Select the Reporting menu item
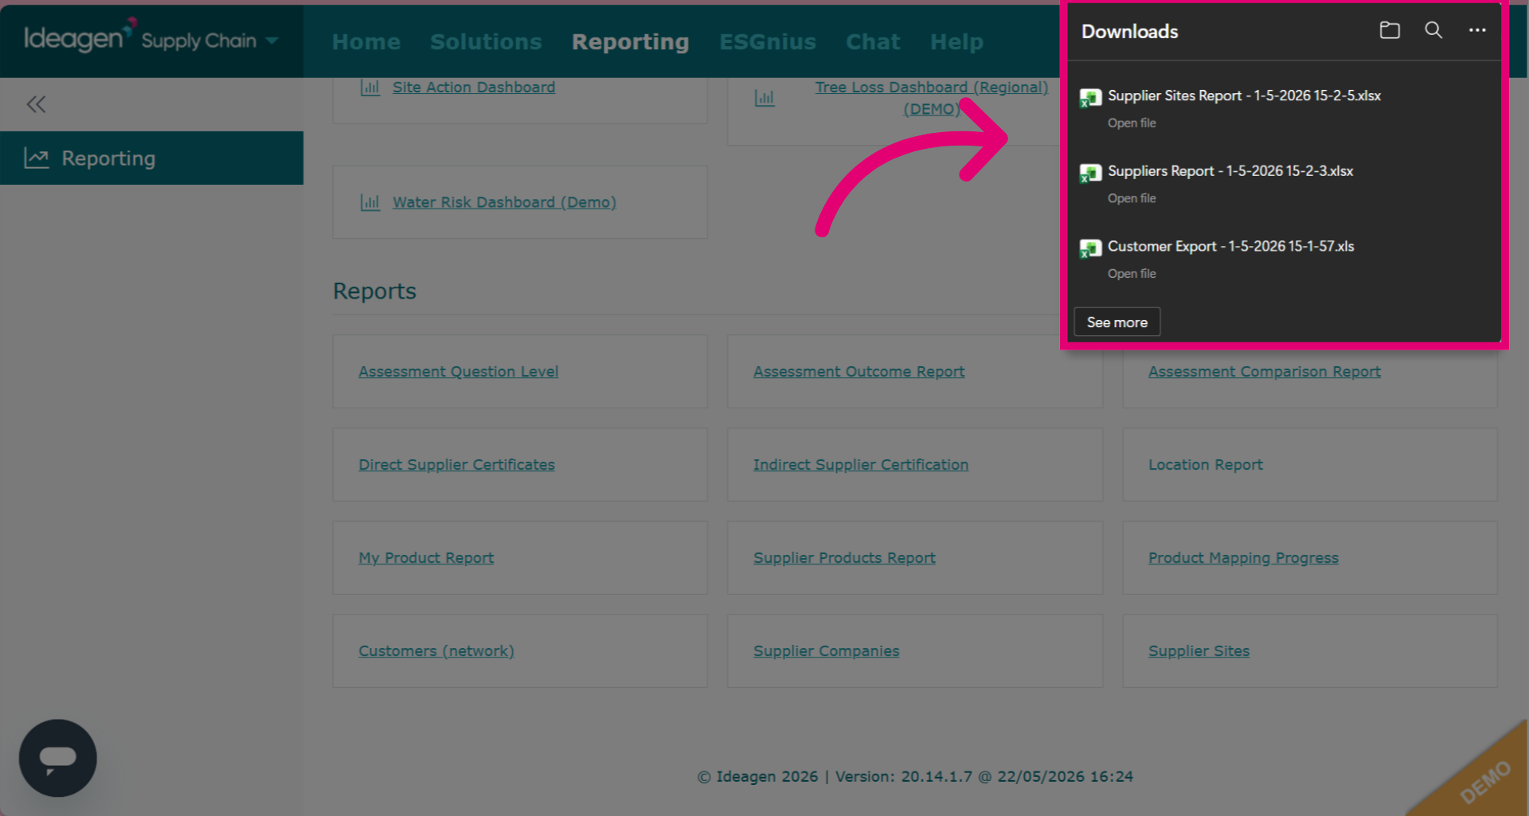Image resolution: width=1529 pixels, height=816 pixels. pyautogui.click(x=631, y=41)
